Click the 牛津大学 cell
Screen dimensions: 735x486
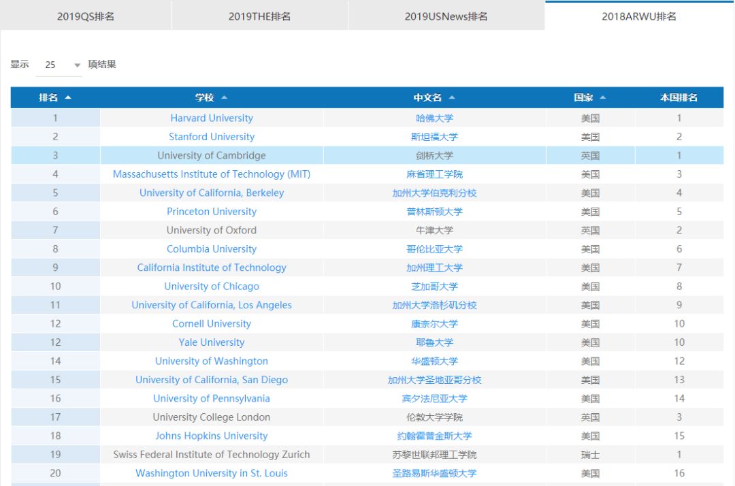[434, 230]
